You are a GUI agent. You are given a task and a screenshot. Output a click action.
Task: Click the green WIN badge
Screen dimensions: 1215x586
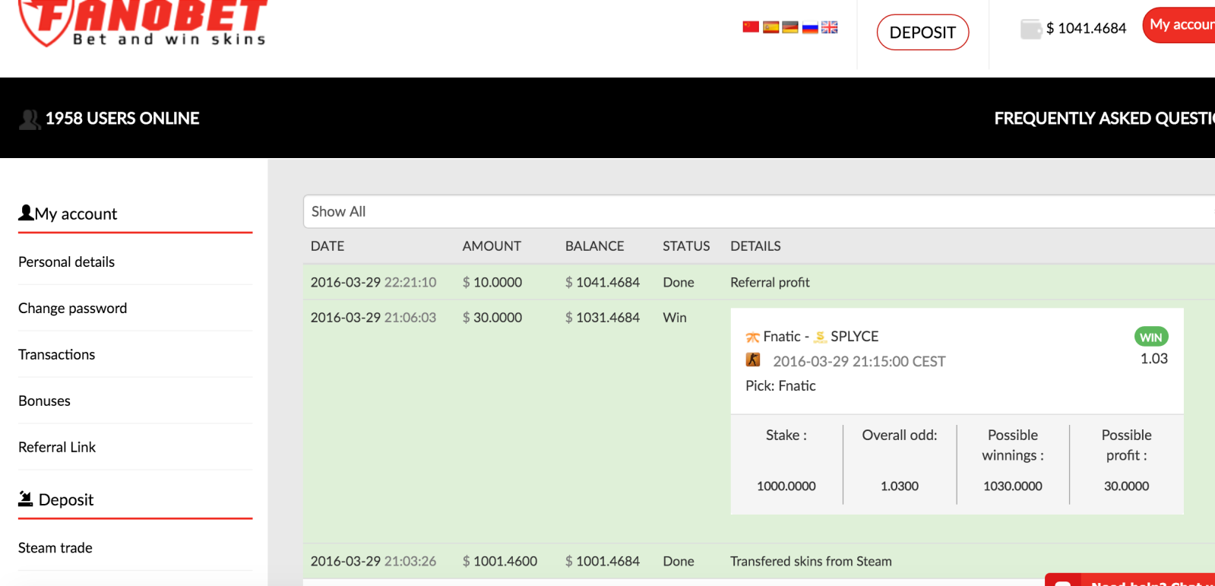coord(1151,337)
